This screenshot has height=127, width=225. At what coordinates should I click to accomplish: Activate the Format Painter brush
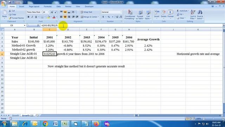[10, 18]
